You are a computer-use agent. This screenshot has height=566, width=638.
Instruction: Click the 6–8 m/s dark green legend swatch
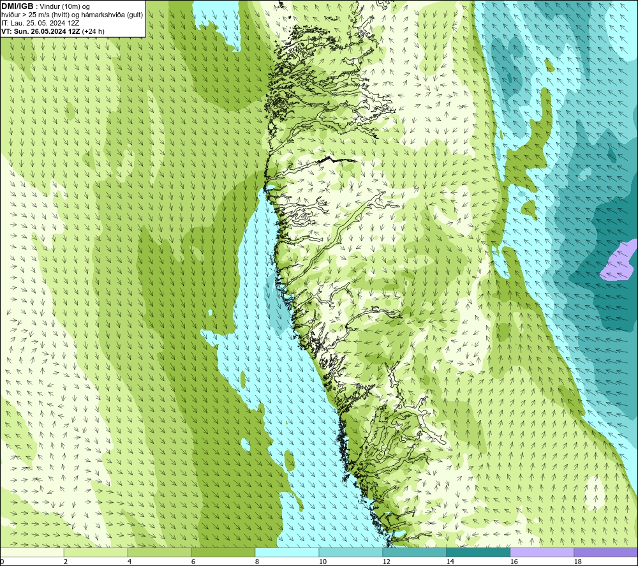pyautogui.click(x=223, y=552)
